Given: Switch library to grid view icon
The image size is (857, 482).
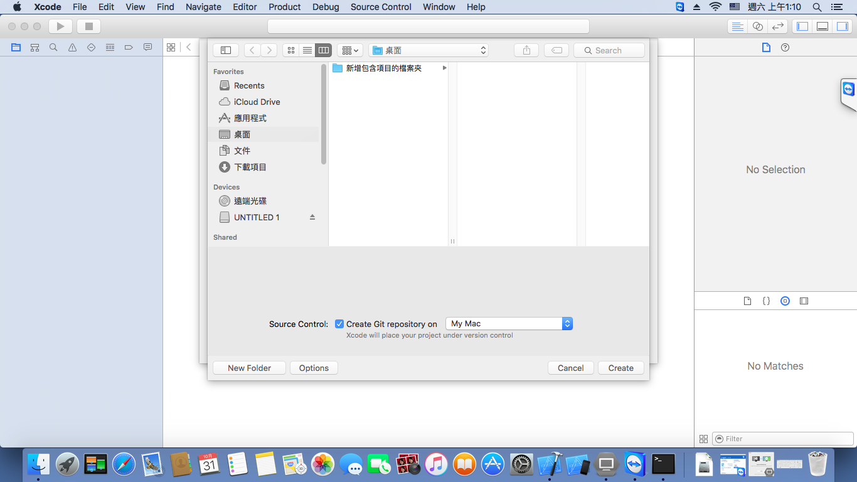Looking at the screenshot, I should tap(703, 439).
